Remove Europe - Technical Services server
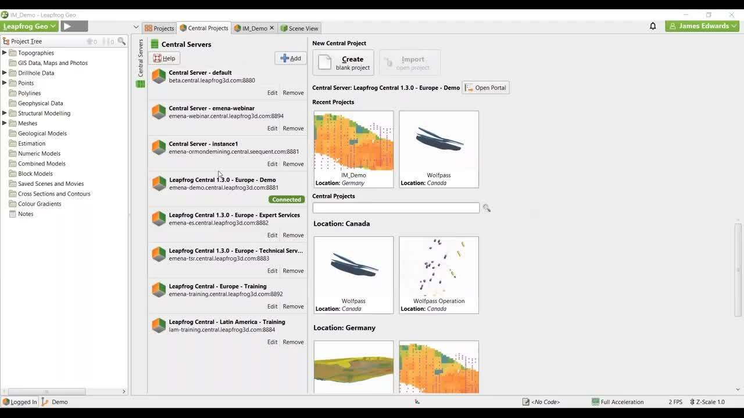Image resolution: width=744 pixels, height=418 pixels. tap(293, 271)
